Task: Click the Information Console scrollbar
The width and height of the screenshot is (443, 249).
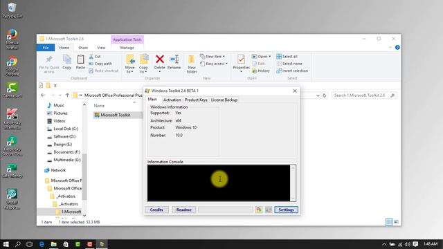Action: (293, 183)
